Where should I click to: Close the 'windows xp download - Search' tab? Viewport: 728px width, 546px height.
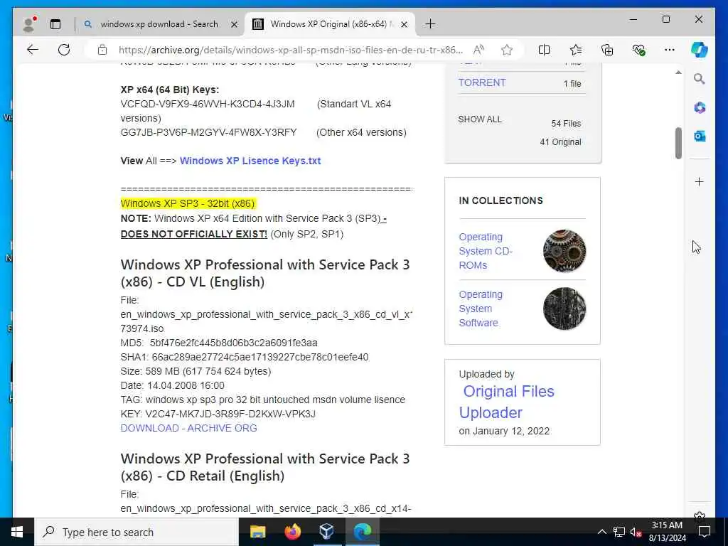tap(235, 24)
